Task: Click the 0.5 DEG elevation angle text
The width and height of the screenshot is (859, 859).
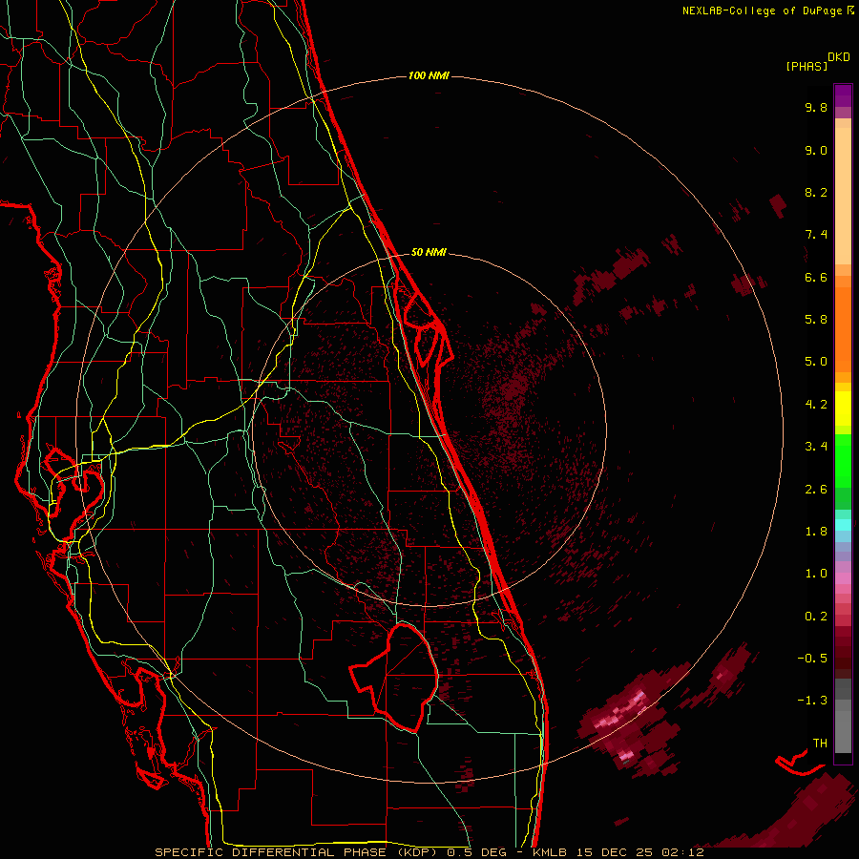Action: [476, 852]
